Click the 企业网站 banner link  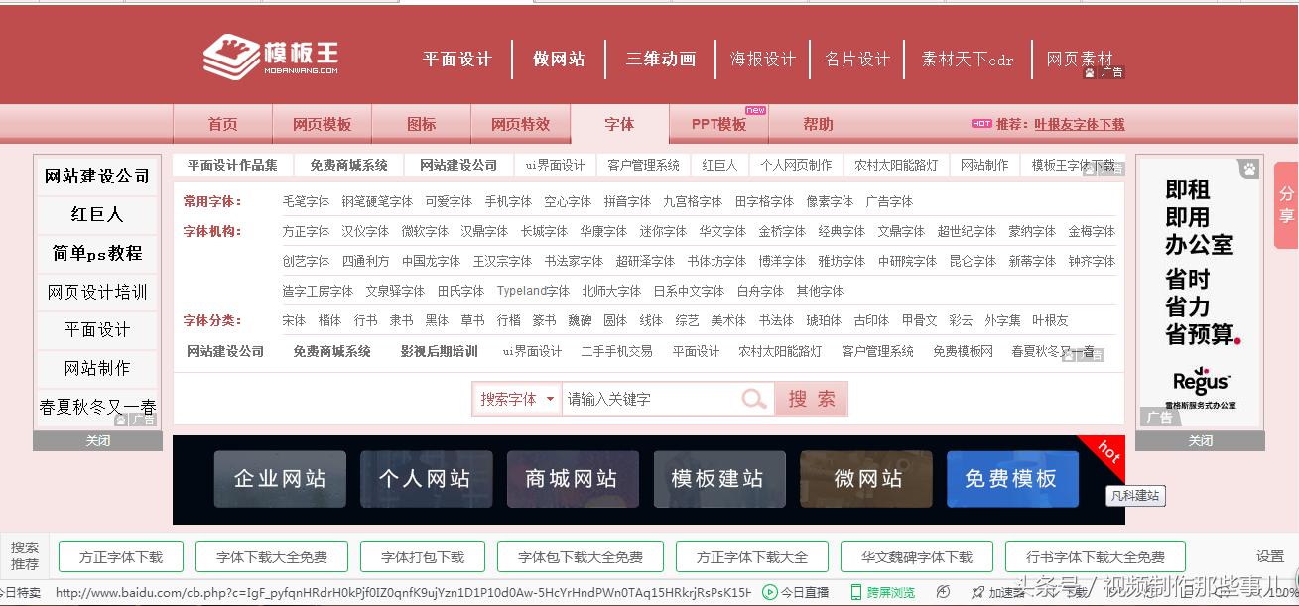click(x=279, y=478)
